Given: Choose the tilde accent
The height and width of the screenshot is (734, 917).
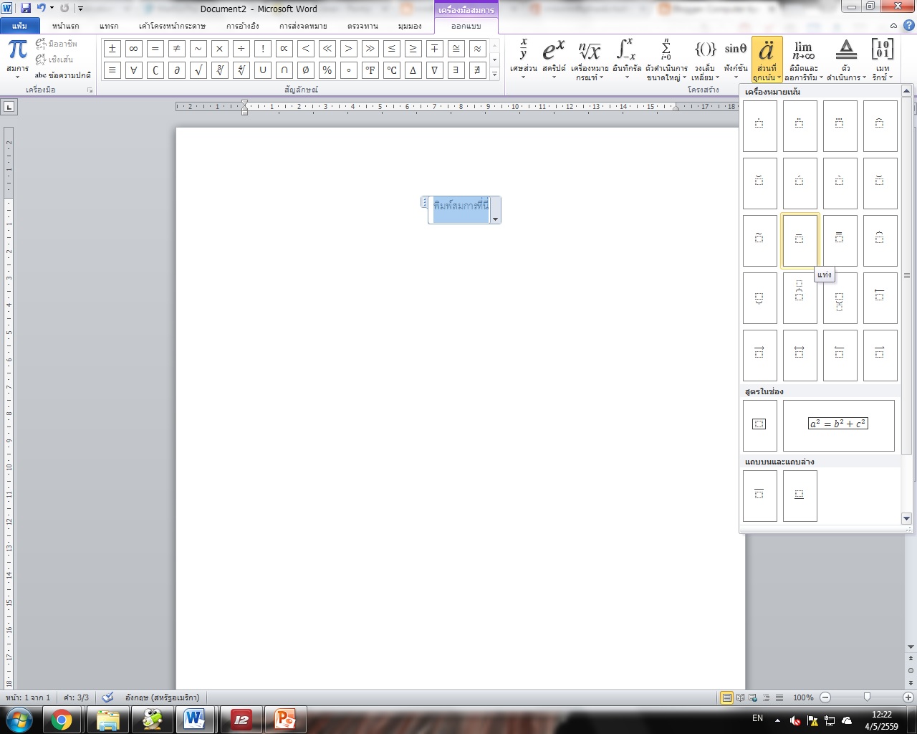Looking at the screenshot, I should click(x=760, y=241).
